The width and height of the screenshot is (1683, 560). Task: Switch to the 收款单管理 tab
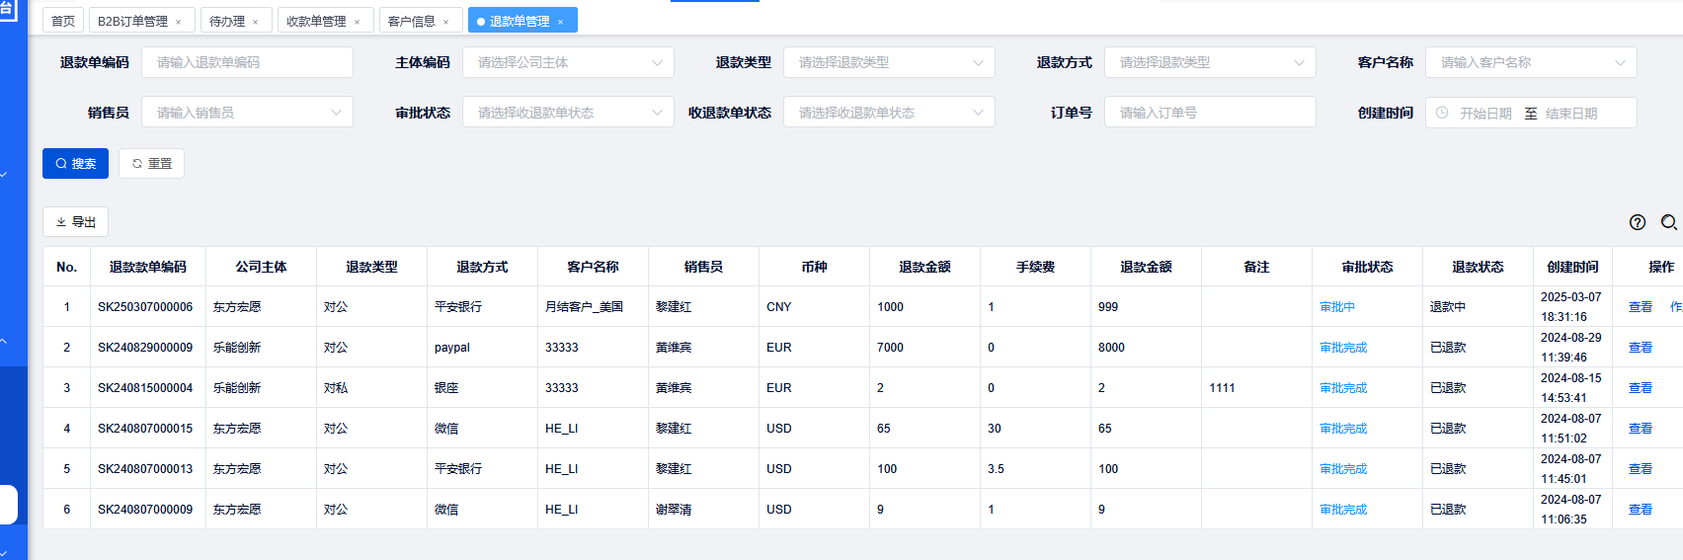tap(316, 21)
